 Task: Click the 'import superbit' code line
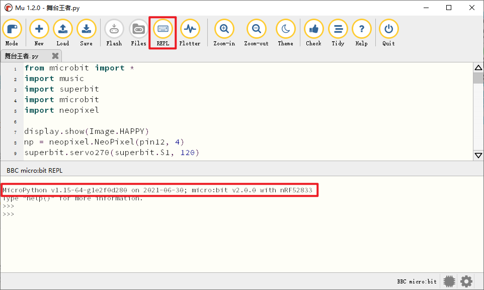coord(62,89)
